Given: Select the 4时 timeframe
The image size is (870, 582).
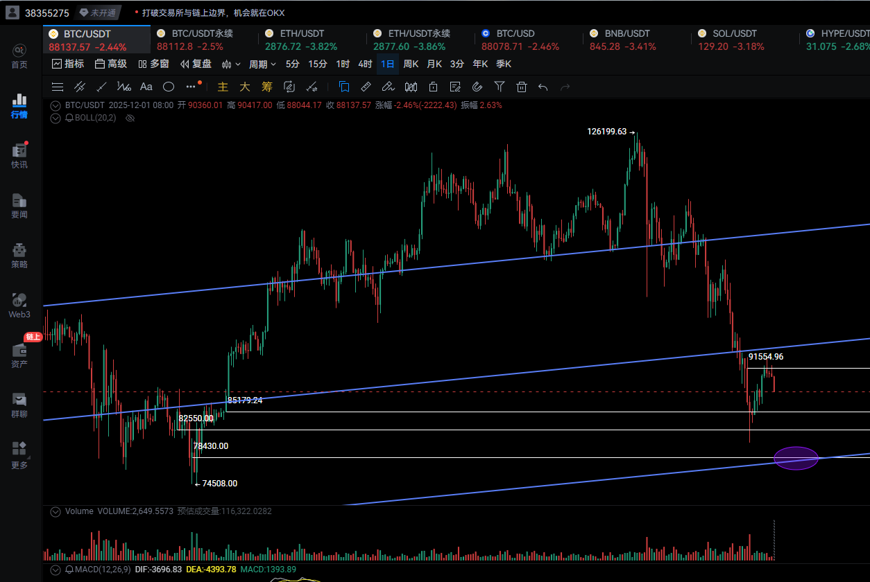Looking at the screenshot, I should click(x=365, y=64).
